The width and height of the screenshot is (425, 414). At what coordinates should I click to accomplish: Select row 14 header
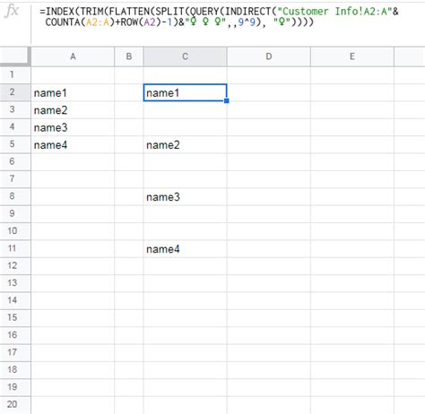(x=15, y=300)
